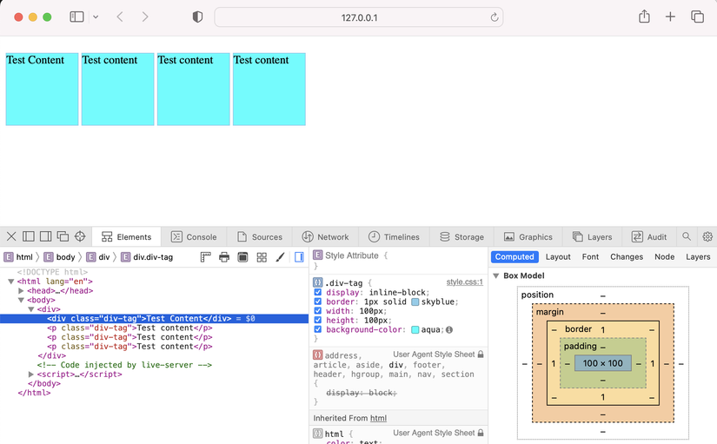
Task: Switch to the Layout sidebar tab
Action: click(558, 257)
